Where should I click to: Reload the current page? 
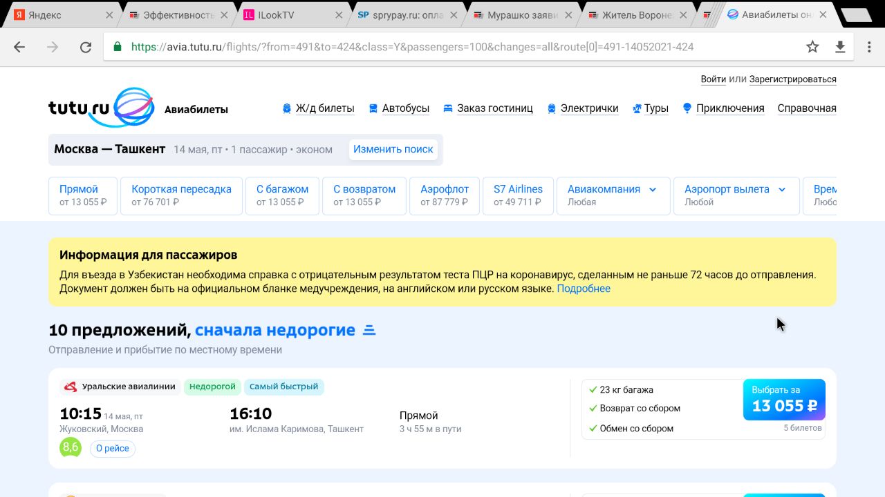coord(86,47)
